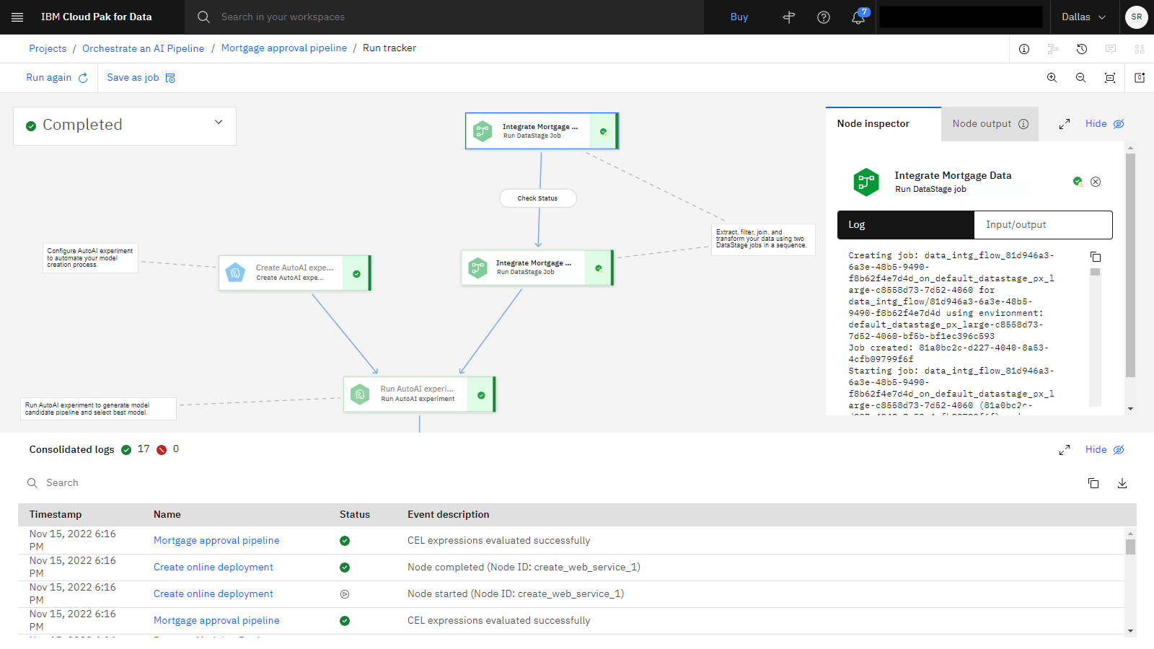
Task: Open the resource hub compass icon
Action: pos(789,17)
